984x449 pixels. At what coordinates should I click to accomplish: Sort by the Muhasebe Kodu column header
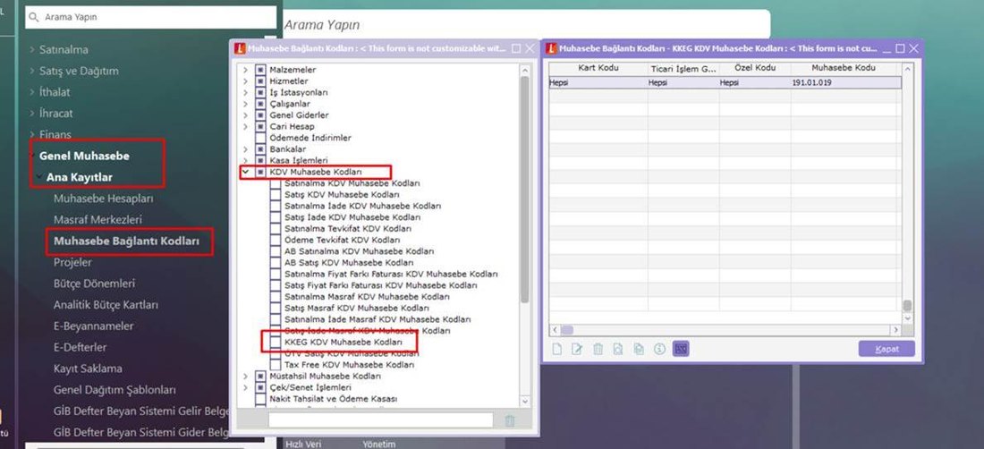845,68
